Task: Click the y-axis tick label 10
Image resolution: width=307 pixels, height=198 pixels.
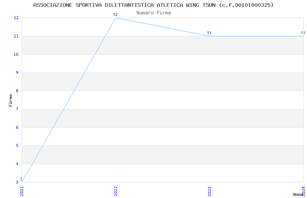Action: pyautogui.click(x=16, y=55)
